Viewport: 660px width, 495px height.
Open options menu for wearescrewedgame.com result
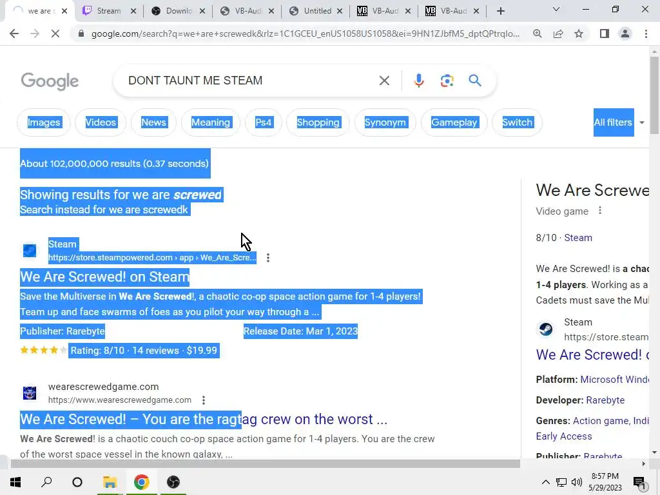coord(203,400)
